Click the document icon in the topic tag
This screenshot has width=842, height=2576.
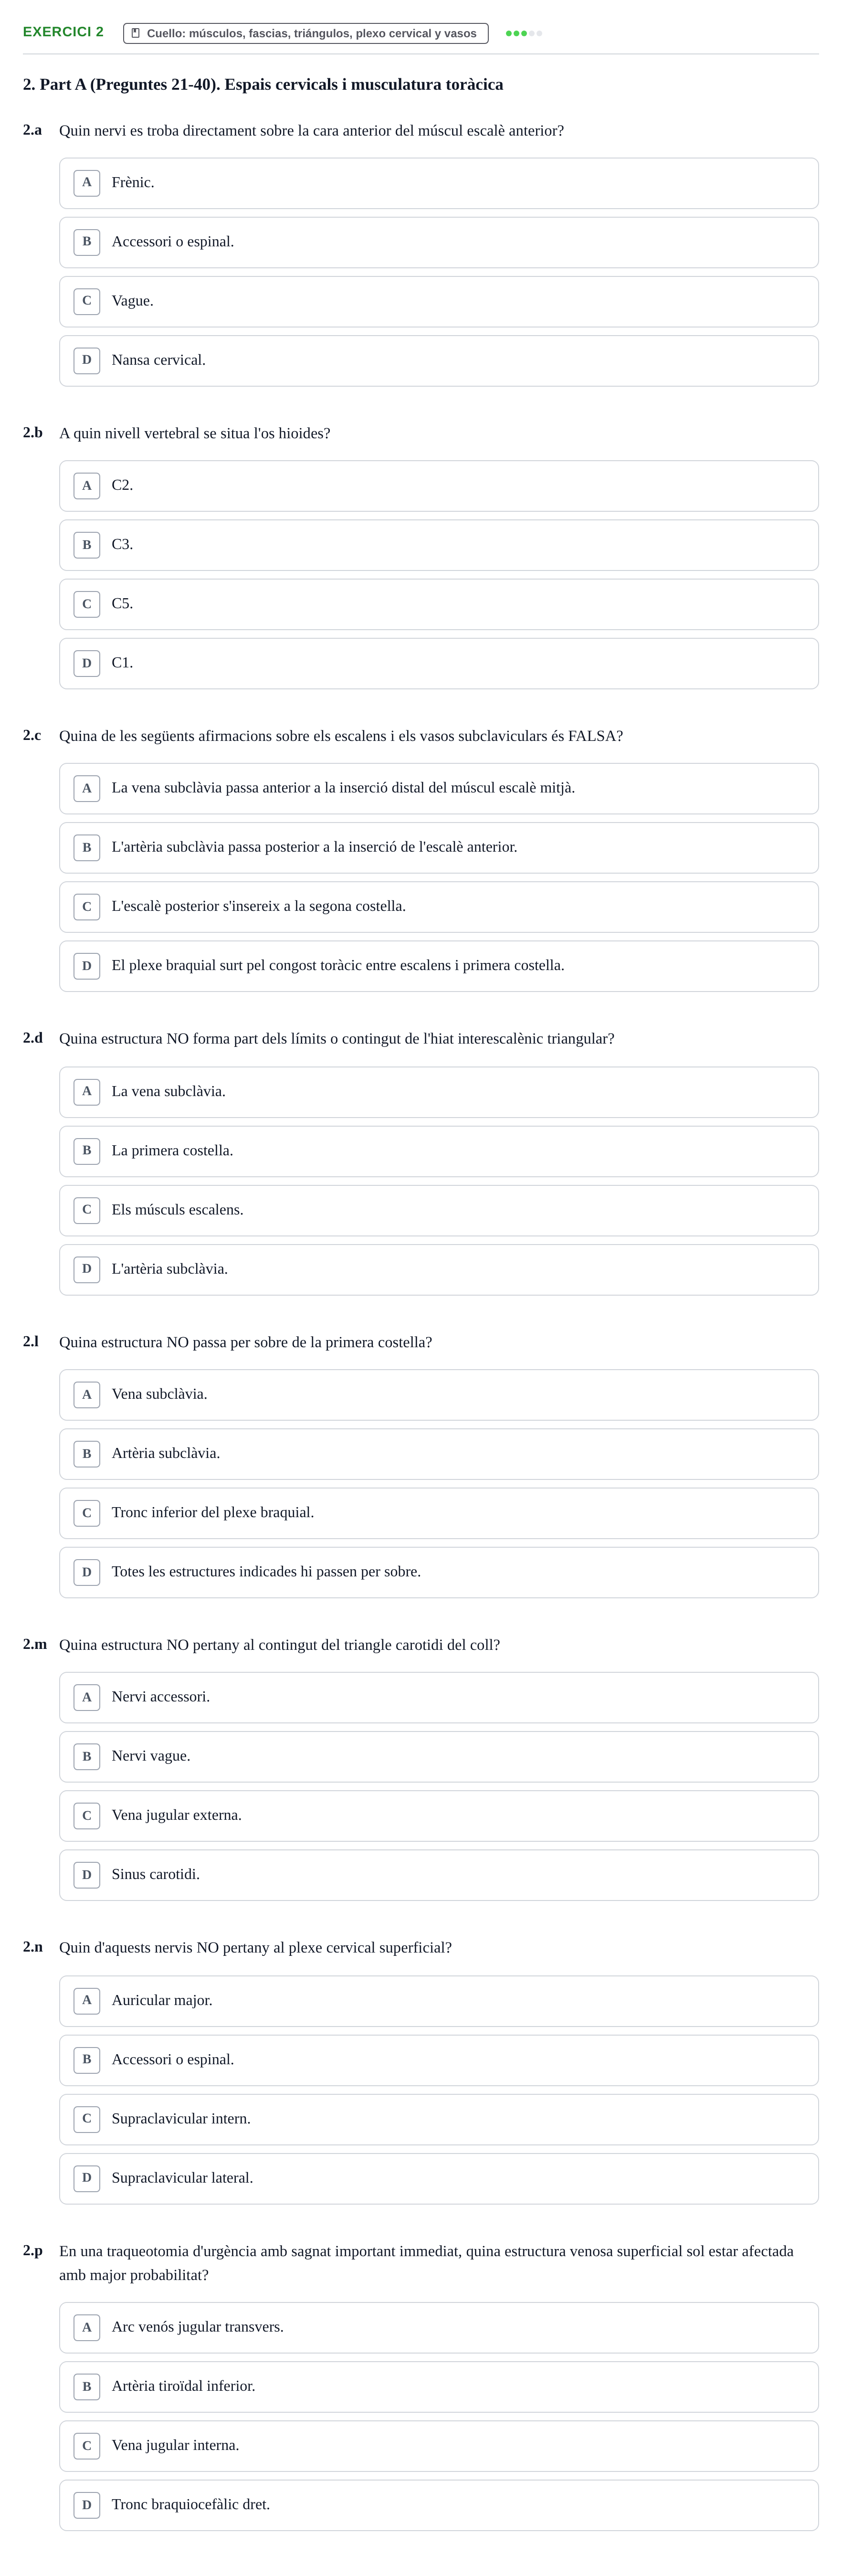(x=136, y=33)
